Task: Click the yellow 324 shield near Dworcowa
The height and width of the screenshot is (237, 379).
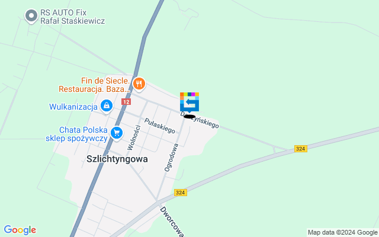Action: (181, 193)
